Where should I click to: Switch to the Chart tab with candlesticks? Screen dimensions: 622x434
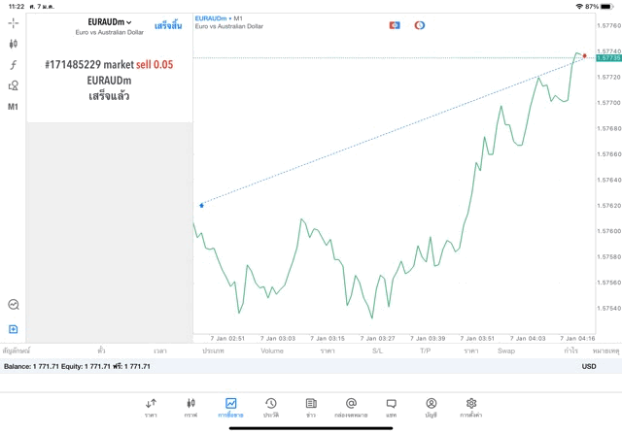point(190,407)
